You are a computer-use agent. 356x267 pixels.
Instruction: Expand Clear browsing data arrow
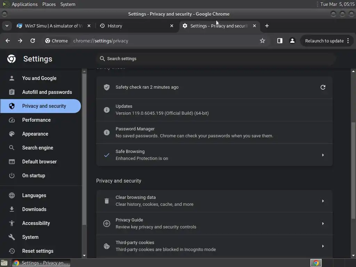pyautogui.click(x=323, y=201)
